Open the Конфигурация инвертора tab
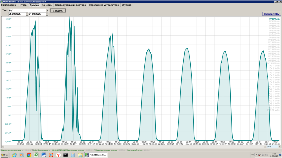 (70, 5)
